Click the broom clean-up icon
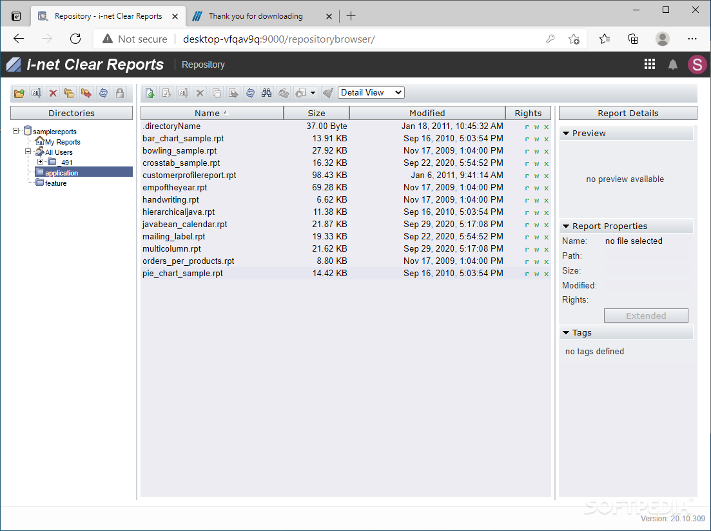711x531 pixels. (x=328, y=93)
